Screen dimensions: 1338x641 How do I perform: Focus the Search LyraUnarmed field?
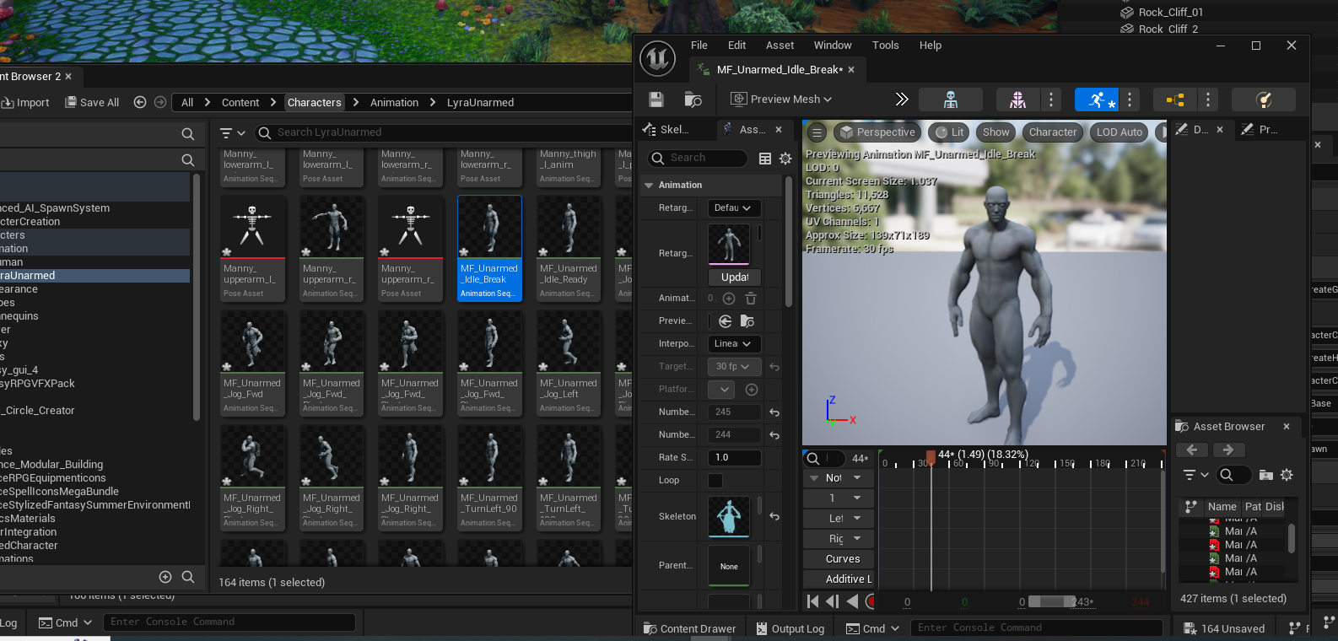tap(444, 132)
